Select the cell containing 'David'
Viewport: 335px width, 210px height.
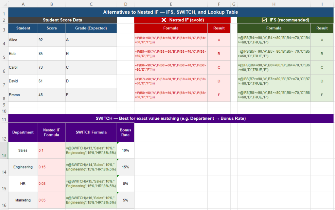23,81
